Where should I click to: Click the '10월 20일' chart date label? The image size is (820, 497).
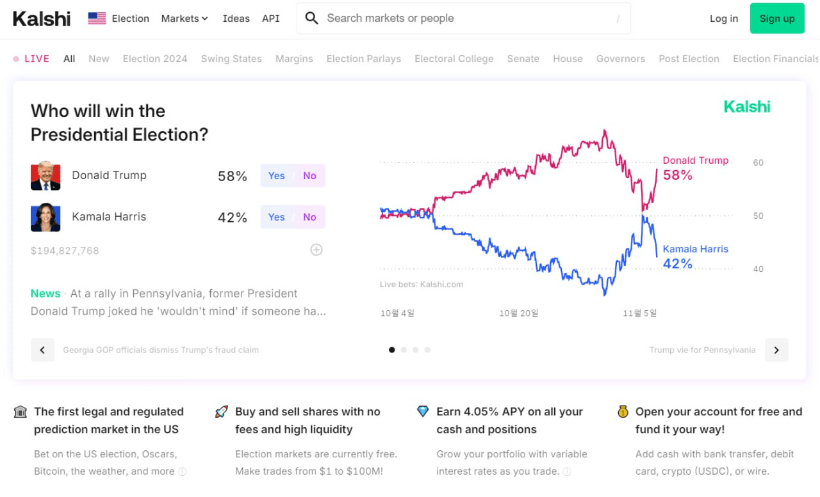519,313
